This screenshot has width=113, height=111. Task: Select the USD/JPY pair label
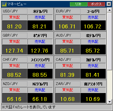click(x=15, y=11)
